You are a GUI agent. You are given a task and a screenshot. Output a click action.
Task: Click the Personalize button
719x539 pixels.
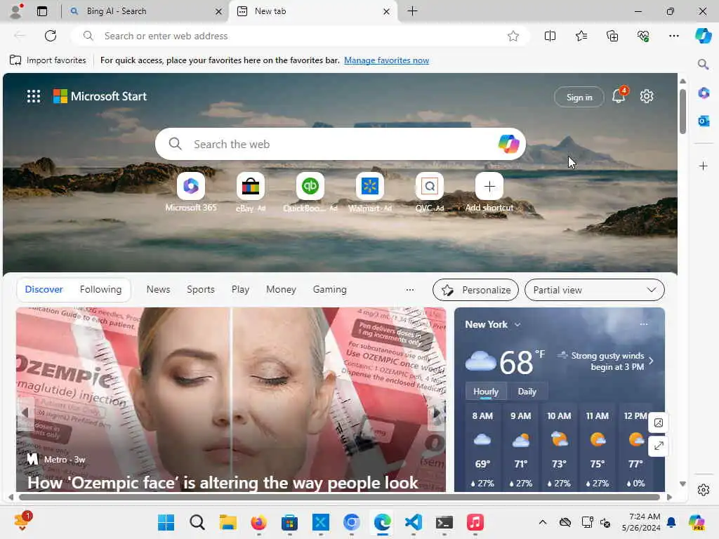(475, 290)
